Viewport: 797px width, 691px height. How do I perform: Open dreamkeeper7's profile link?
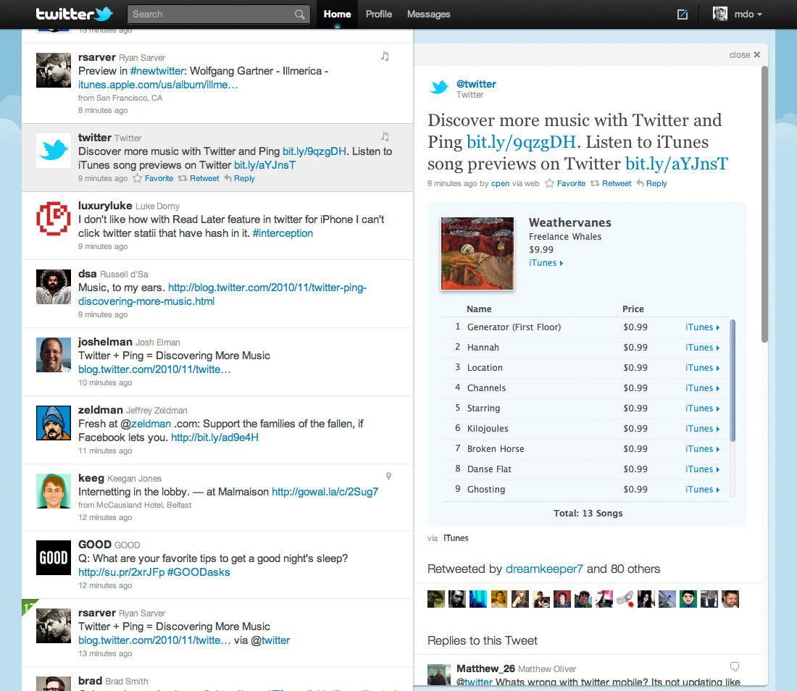(x=542, y=569)
